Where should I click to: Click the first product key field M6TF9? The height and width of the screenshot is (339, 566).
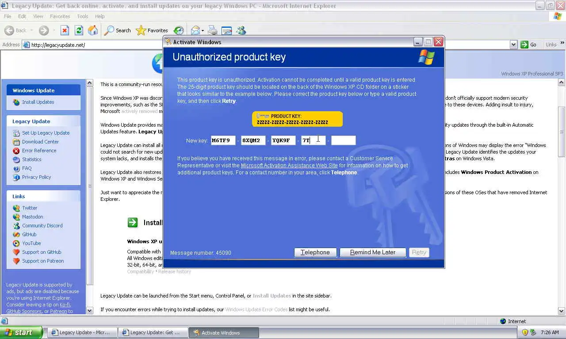point(223,140)
